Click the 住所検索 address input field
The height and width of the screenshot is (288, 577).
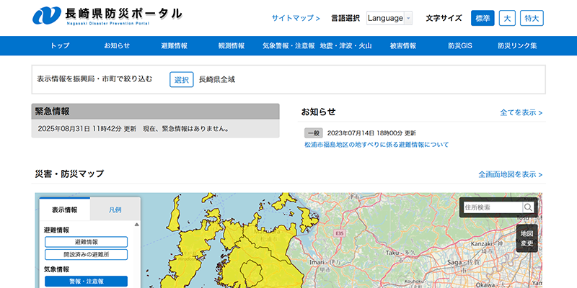[x=493, y=207]
